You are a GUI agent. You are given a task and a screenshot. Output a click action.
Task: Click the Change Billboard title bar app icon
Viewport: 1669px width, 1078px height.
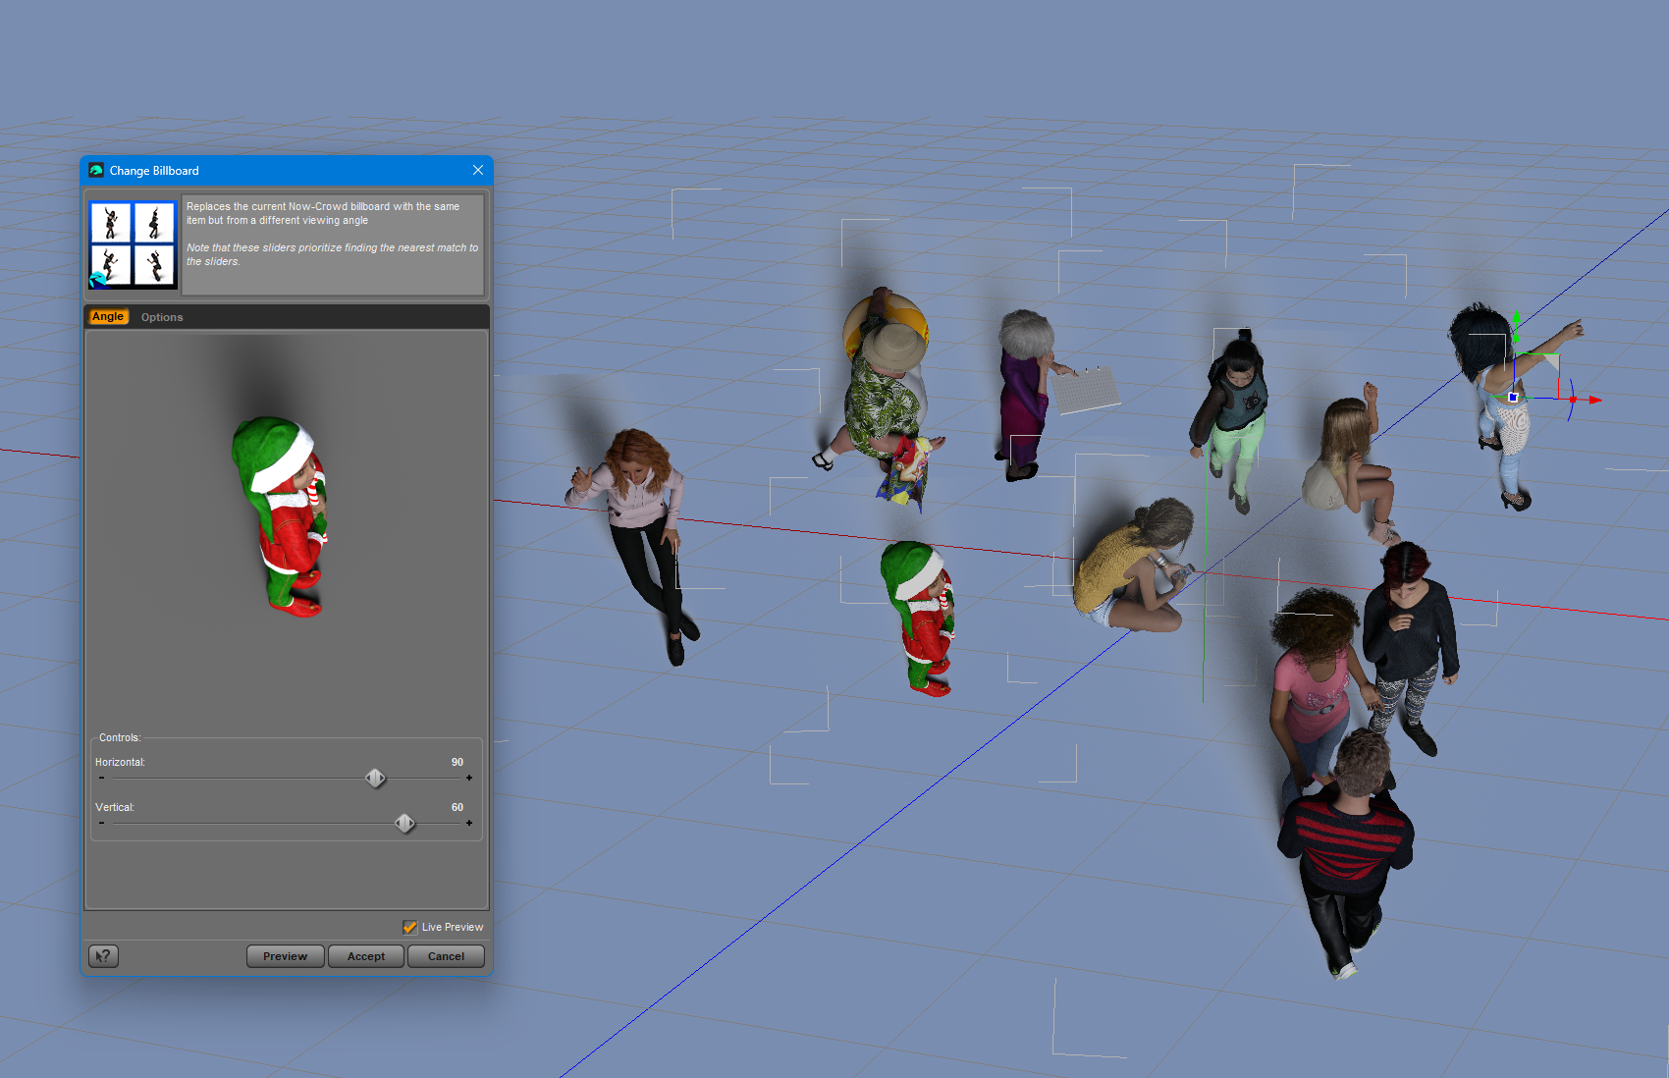pyautogui.click(x=96, y=170)
